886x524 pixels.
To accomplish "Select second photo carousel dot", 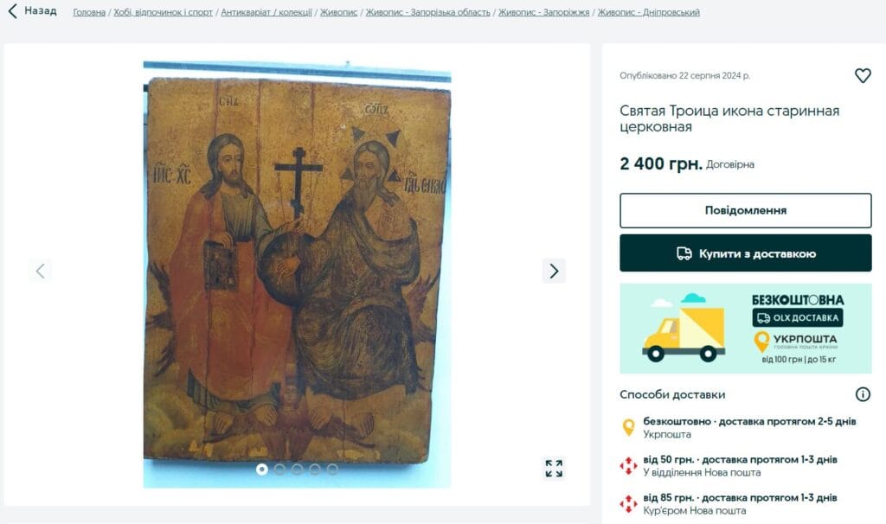I will (279, 470).
